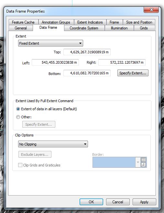Open border style selector icon
The height and width of the screenshot is (213, 164).
(143, 160)
